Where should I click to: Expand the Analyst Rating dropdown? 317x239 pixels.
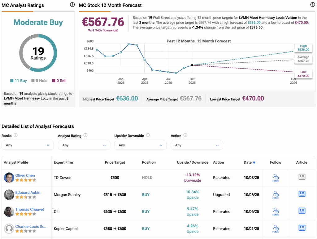(84, 145)
